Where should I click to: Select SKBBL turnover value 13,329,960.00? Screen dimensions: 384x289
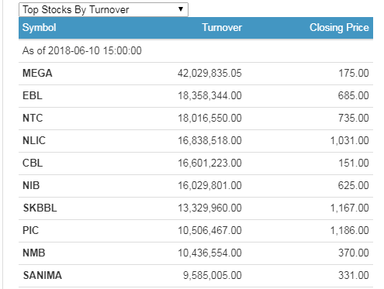tap(209, 208)
